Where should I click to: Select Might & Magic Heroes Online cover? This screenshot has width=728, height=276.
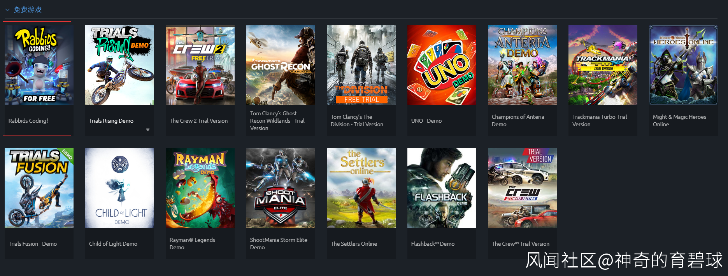[x=683, y=65]
